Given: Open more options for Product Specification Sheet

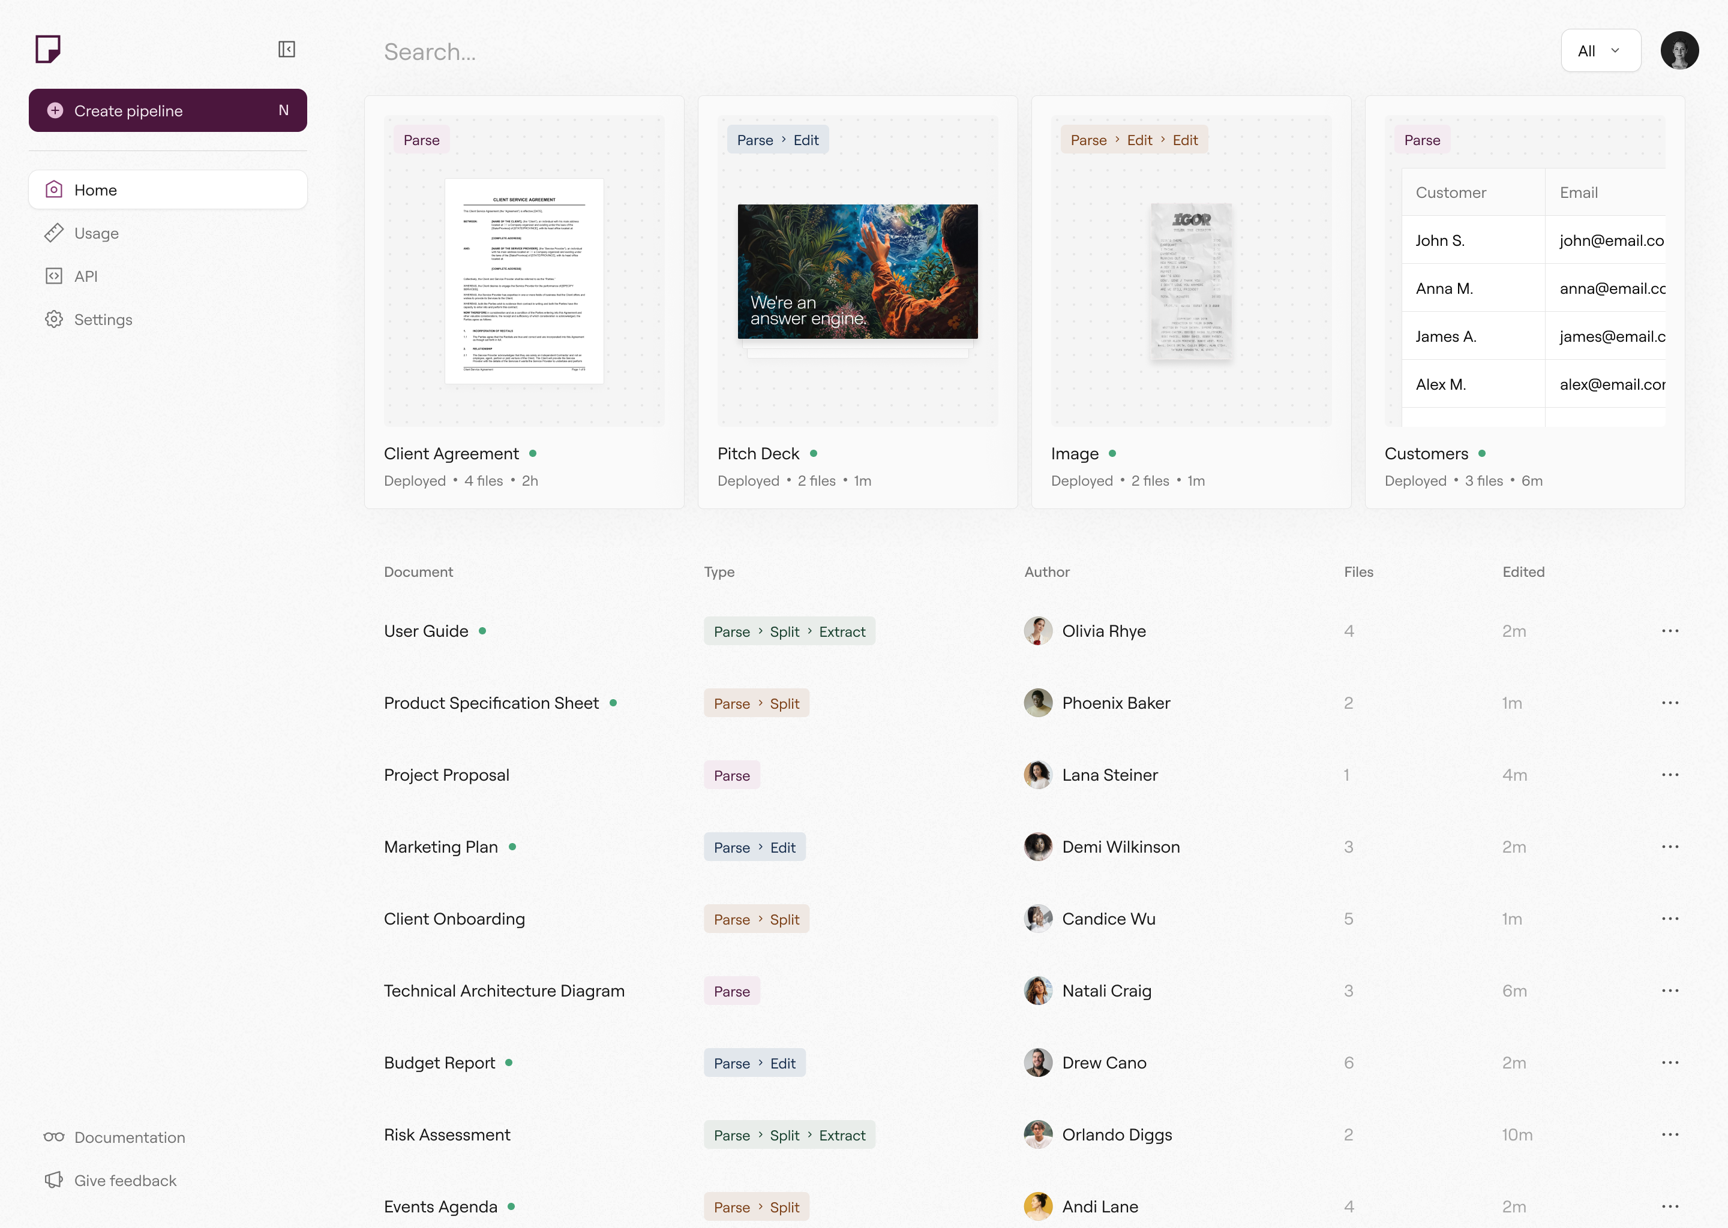Looking at the screenshot, I should click(1670, 703).
